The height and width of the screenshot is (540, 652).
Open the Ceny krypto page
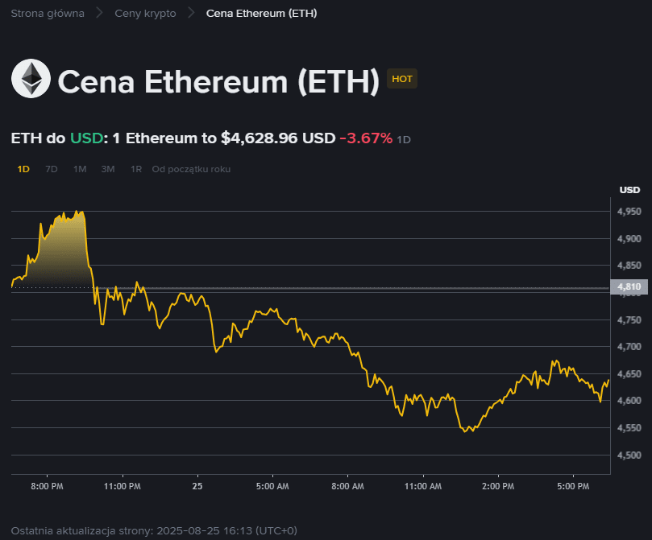145,13
